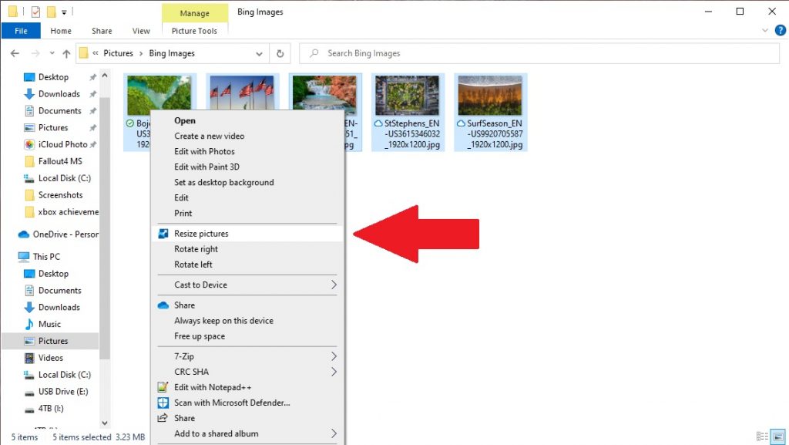Click the OneDrive cloud Share icon

pos(163,305)
